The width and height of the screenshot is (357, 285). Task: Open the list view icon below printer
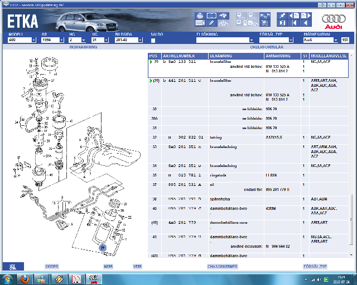click(x=200, y=23)
